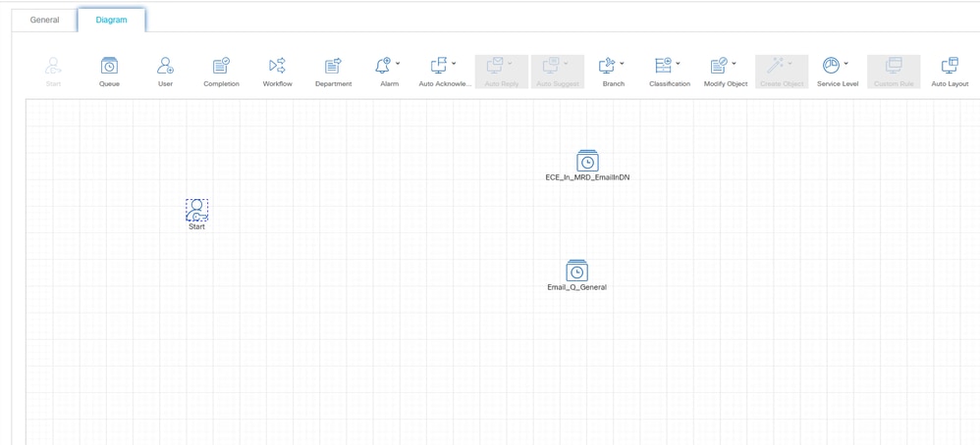
Task: Open the Auto Reply dropdown arrow
Action: pyautogui.click(x=510, y=63)
